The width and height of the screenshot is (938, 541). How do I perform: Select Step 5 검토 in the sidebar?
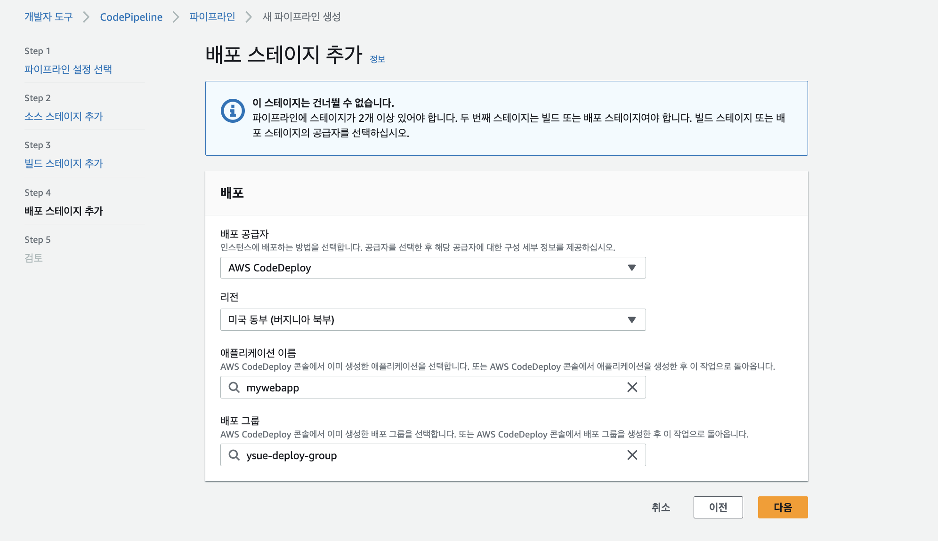pos(33,258)
